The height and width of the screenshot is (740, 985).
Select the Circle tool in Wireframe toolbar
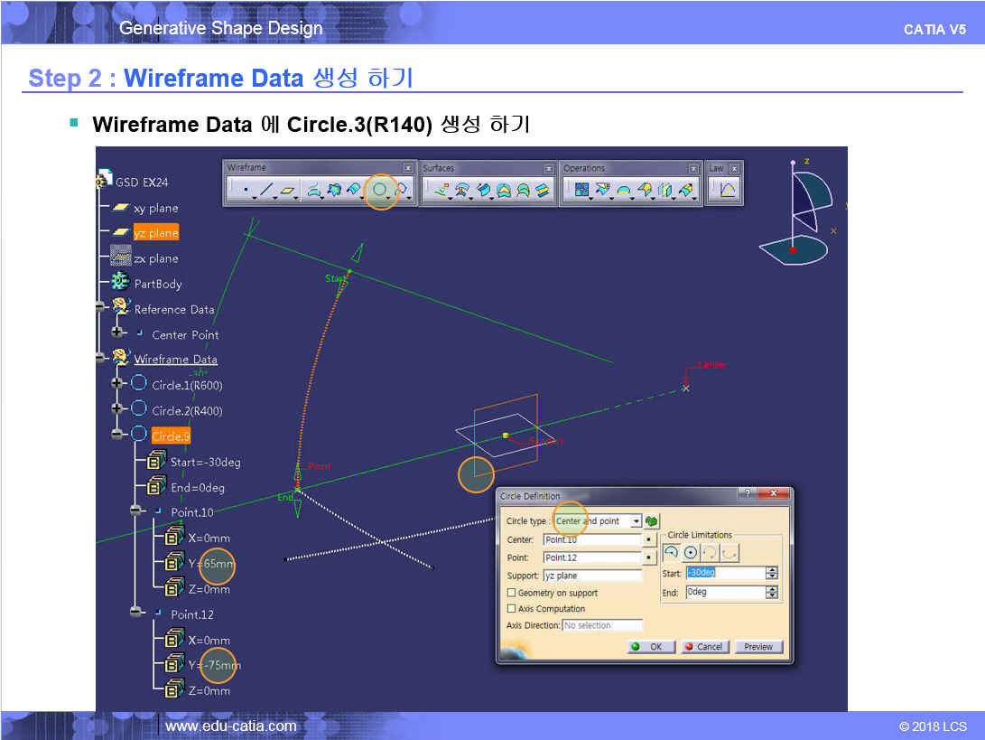tap(380, 190)
